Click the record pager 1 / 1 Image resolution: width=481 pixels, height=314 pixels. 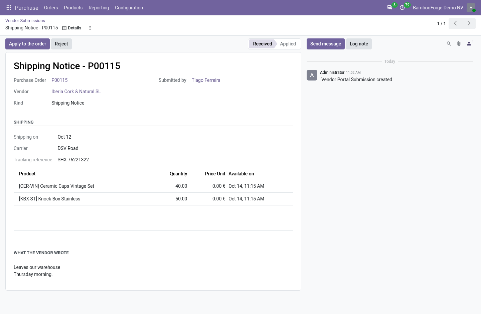tap(441, 24)
